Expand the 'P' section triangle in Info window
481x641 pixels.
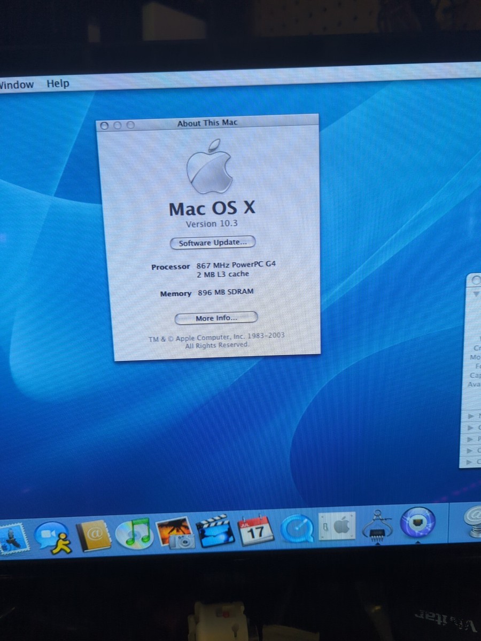coord(471,439)
